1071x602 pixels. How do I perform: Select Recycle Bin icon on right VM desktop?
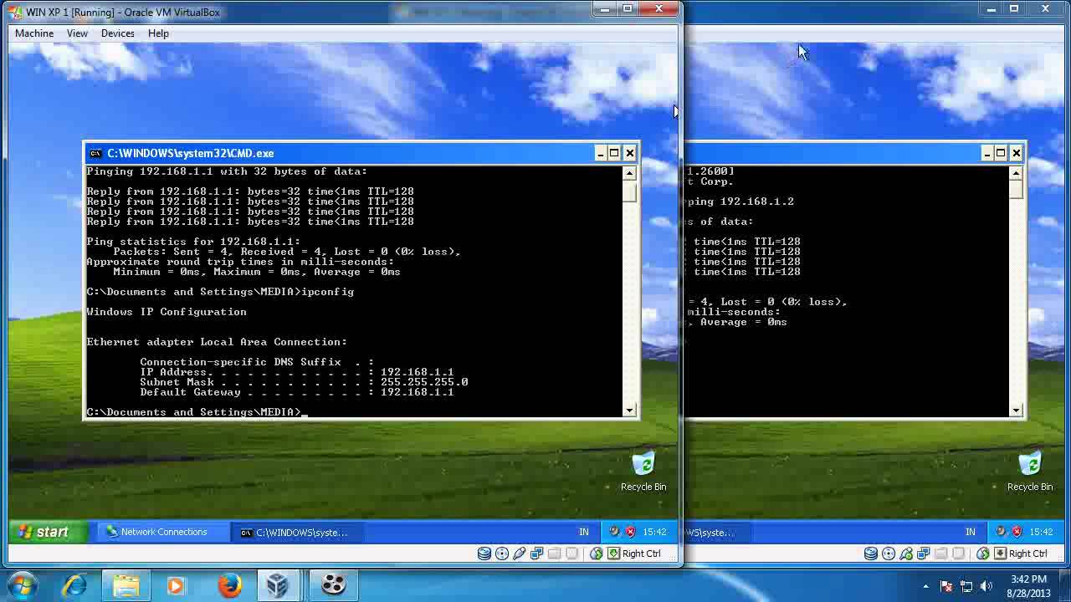tap(1030, 472)
